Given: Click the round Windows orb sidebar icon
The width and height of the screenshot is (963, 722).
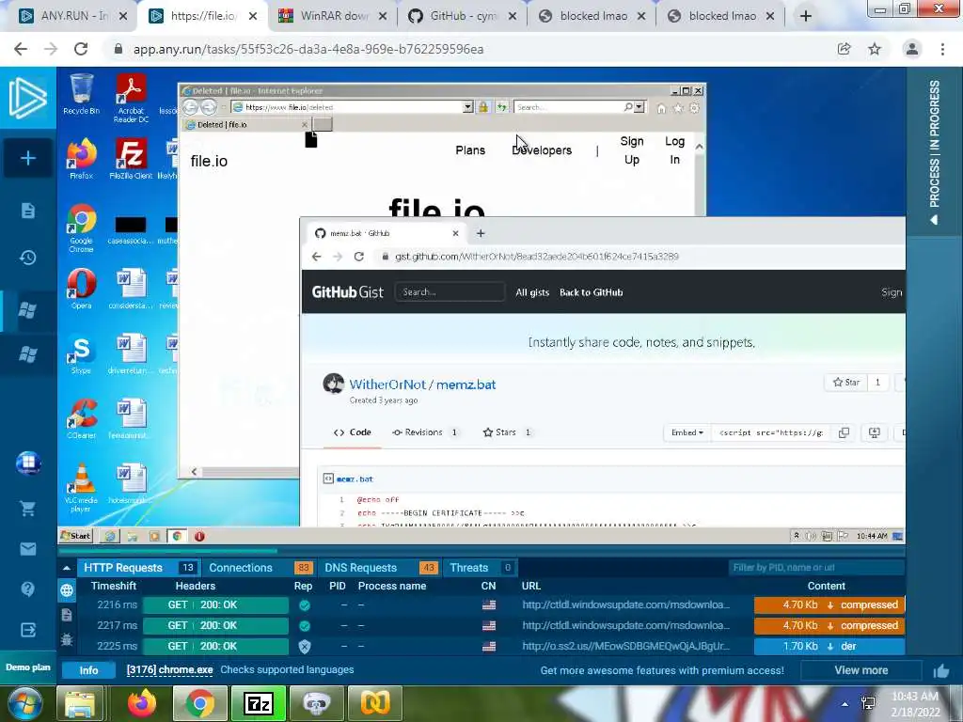Looking at the screenshot, I should (28, 463).
